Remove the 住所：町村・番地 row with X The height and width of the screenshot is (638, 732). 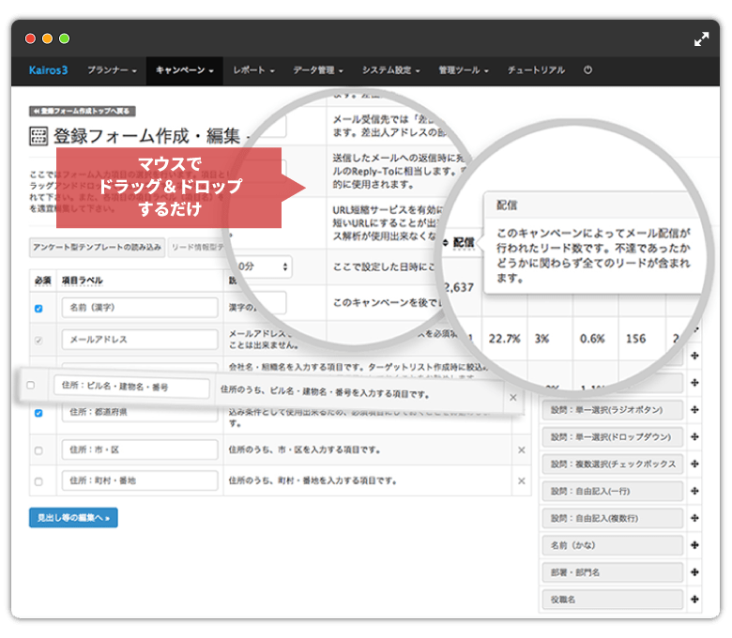pos(522,481)
